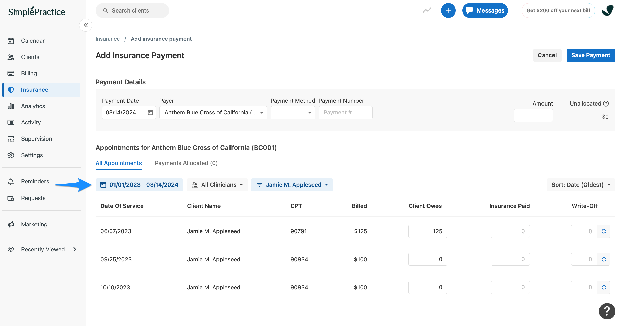The width and height of the screenshot is (623, 326).
Task: Click the Recently Viewed eye icon
Action: click(11, 249)
